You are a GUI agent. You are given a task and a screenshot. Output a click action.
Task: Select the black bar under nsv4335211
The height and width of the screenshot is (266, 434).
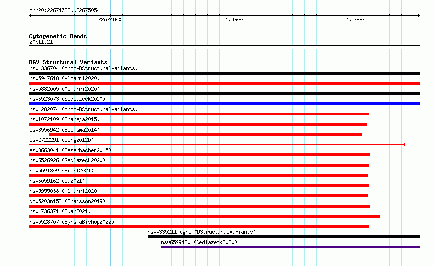tap(284, 237)
